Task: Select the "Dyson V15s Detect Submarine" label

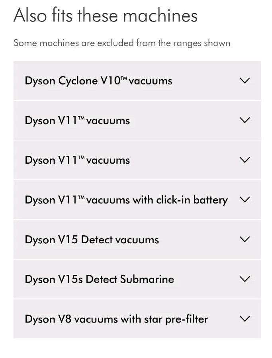Action: point(99,279)
